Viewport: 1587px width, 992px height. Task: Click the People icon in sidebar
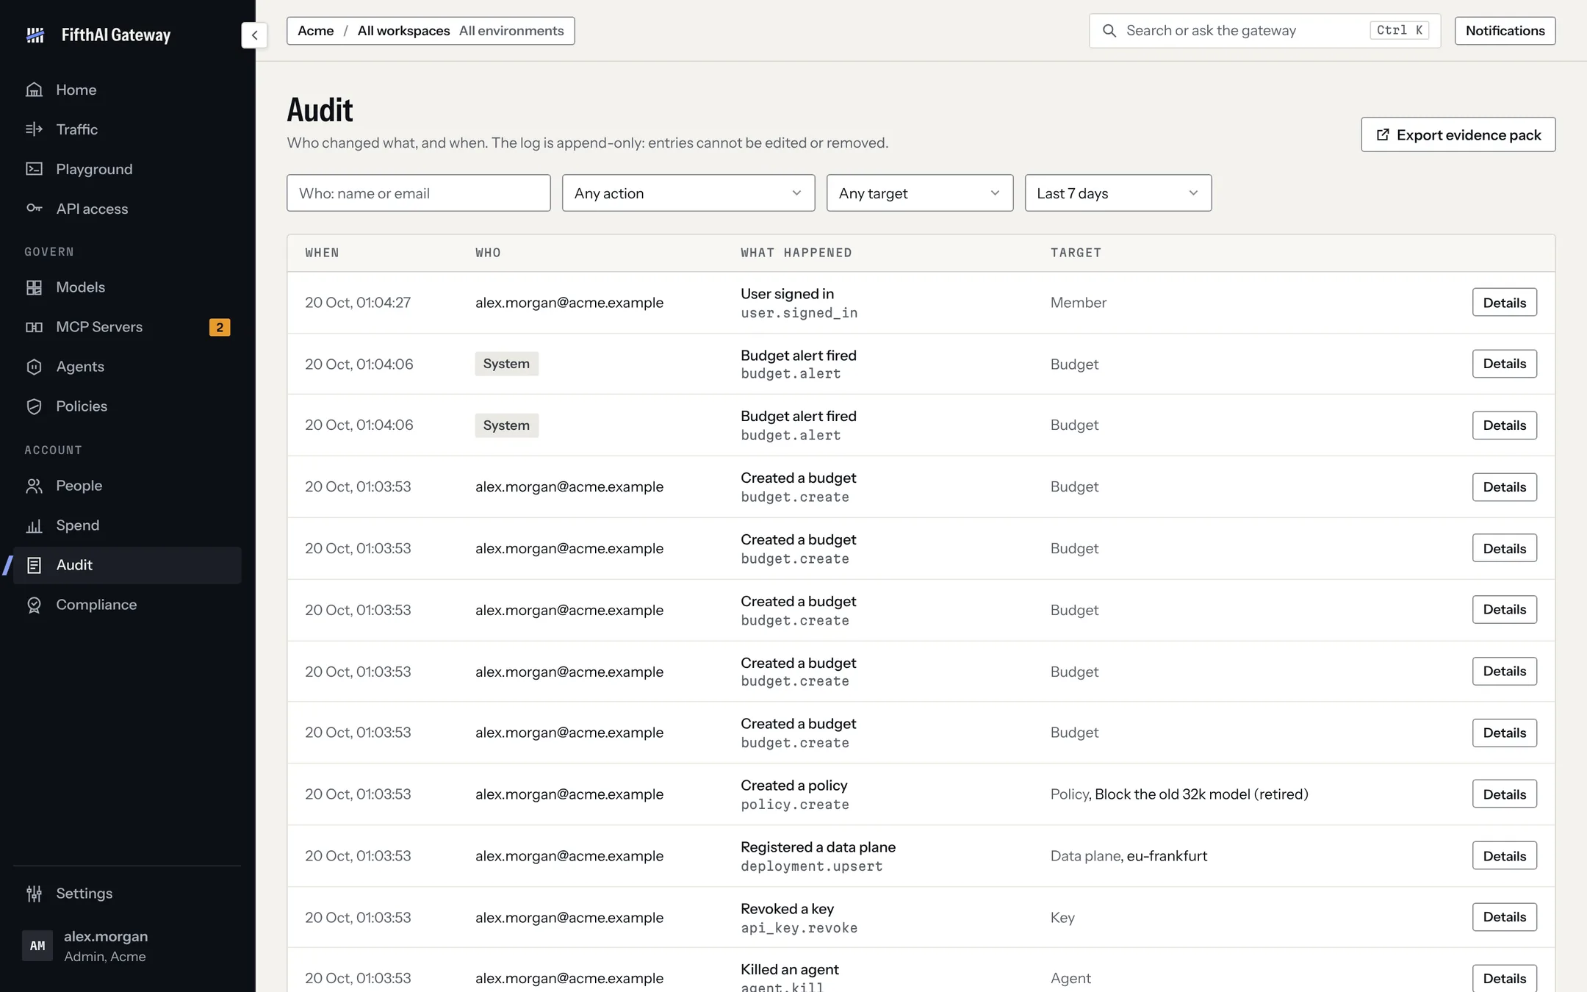pyautogui.click(x=34, y=486)
